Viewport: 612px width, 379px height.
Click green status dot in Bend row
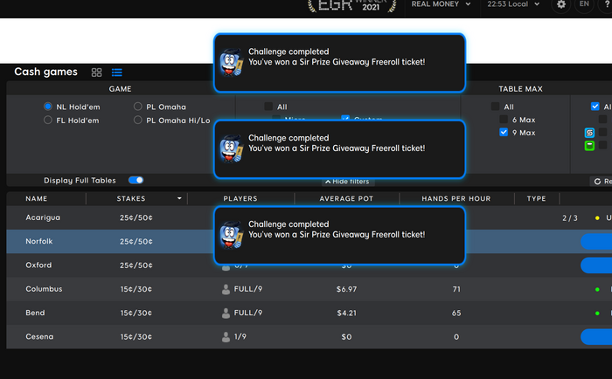pos(597,314)
